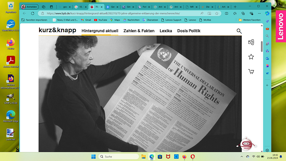The image size is (286, 161).
Task: Open the Workspaces icon in Edge
Action: [x=43, y=7]
